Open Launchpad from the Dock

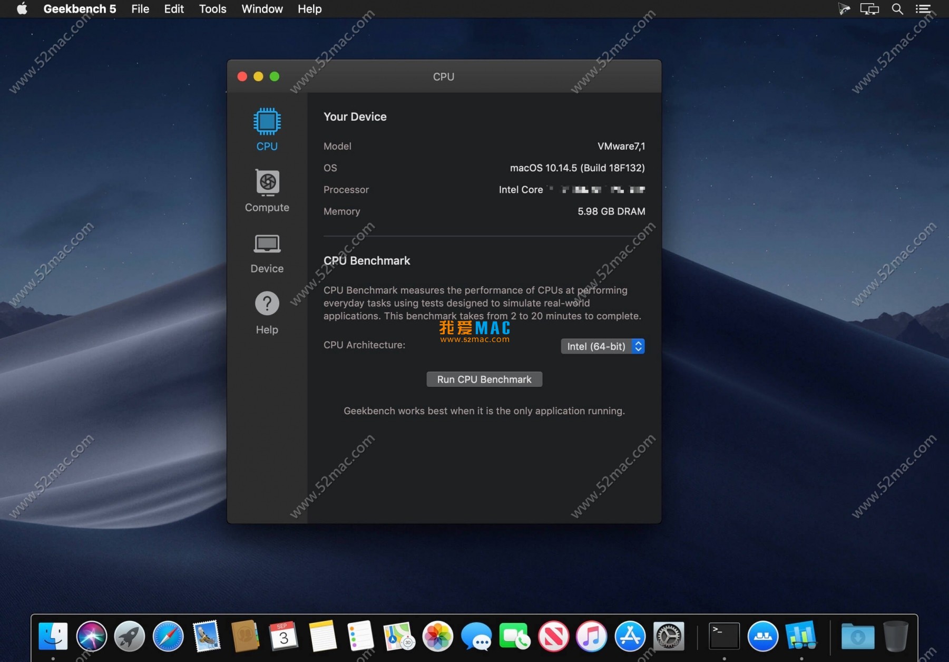point(130,636)
